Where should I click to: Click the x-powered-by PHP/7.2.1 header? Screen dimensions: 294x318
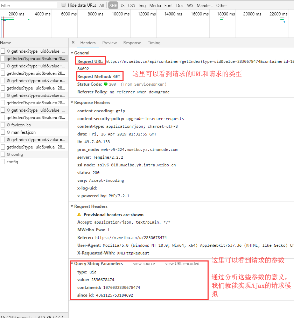pyautogui.click(x=103, y=196)
